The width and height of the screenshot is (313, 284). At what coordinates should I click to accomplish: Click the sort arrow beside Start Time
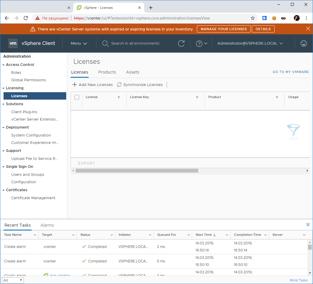(214, 235)
